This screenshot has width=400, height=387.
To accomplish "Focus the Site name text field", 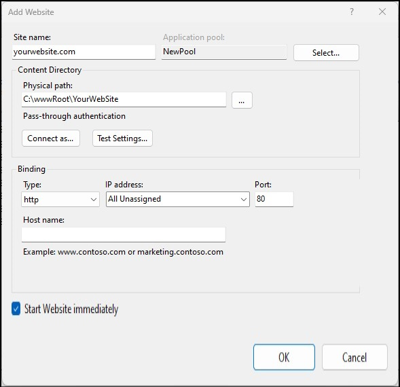I will pos(84,52).
